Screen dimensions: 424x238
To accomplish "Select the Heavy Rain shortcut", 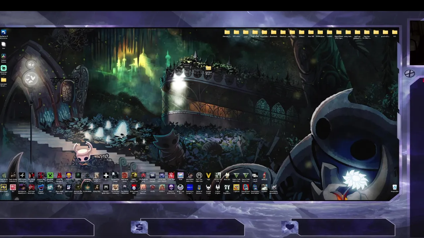I will (x=96, y=188).
